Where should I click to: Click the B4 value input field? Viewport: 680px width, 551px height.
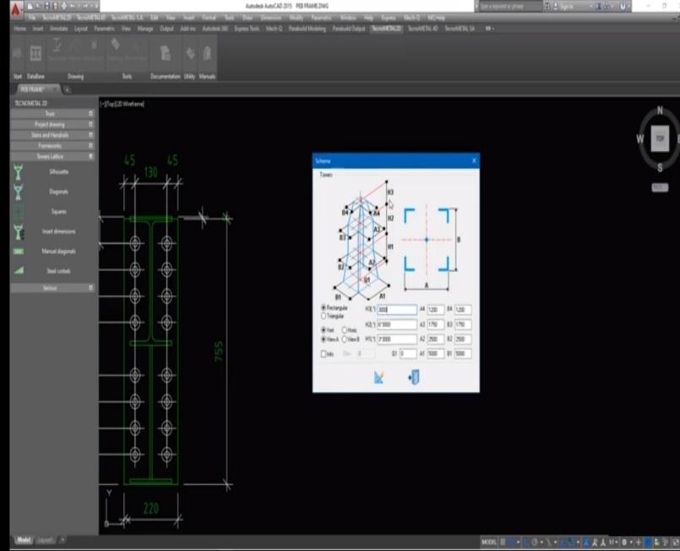click(x=463, y=309)
